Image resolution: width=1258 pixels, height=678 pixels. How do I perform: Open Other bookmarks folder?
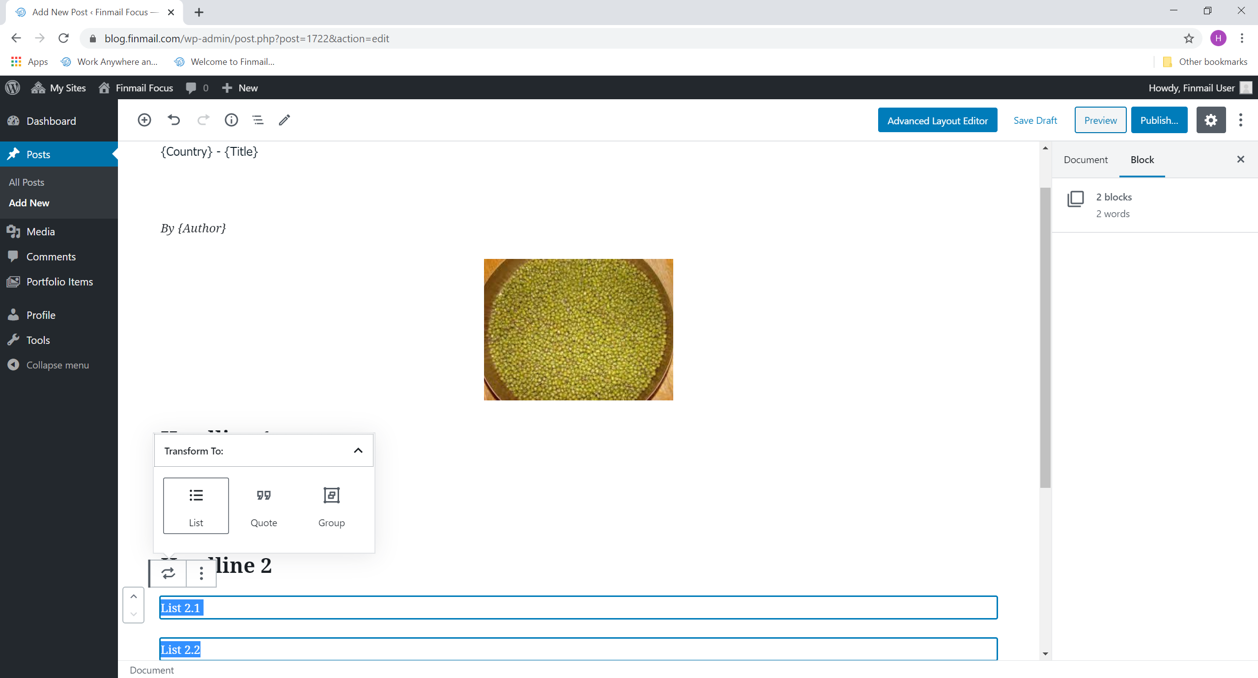click(1205, 61)
